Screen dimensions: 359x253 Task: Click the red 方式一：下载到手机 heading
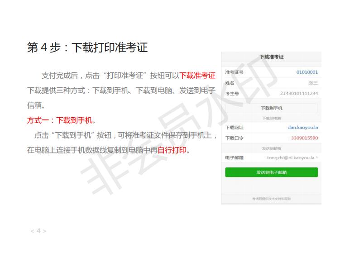coord(61,120)
